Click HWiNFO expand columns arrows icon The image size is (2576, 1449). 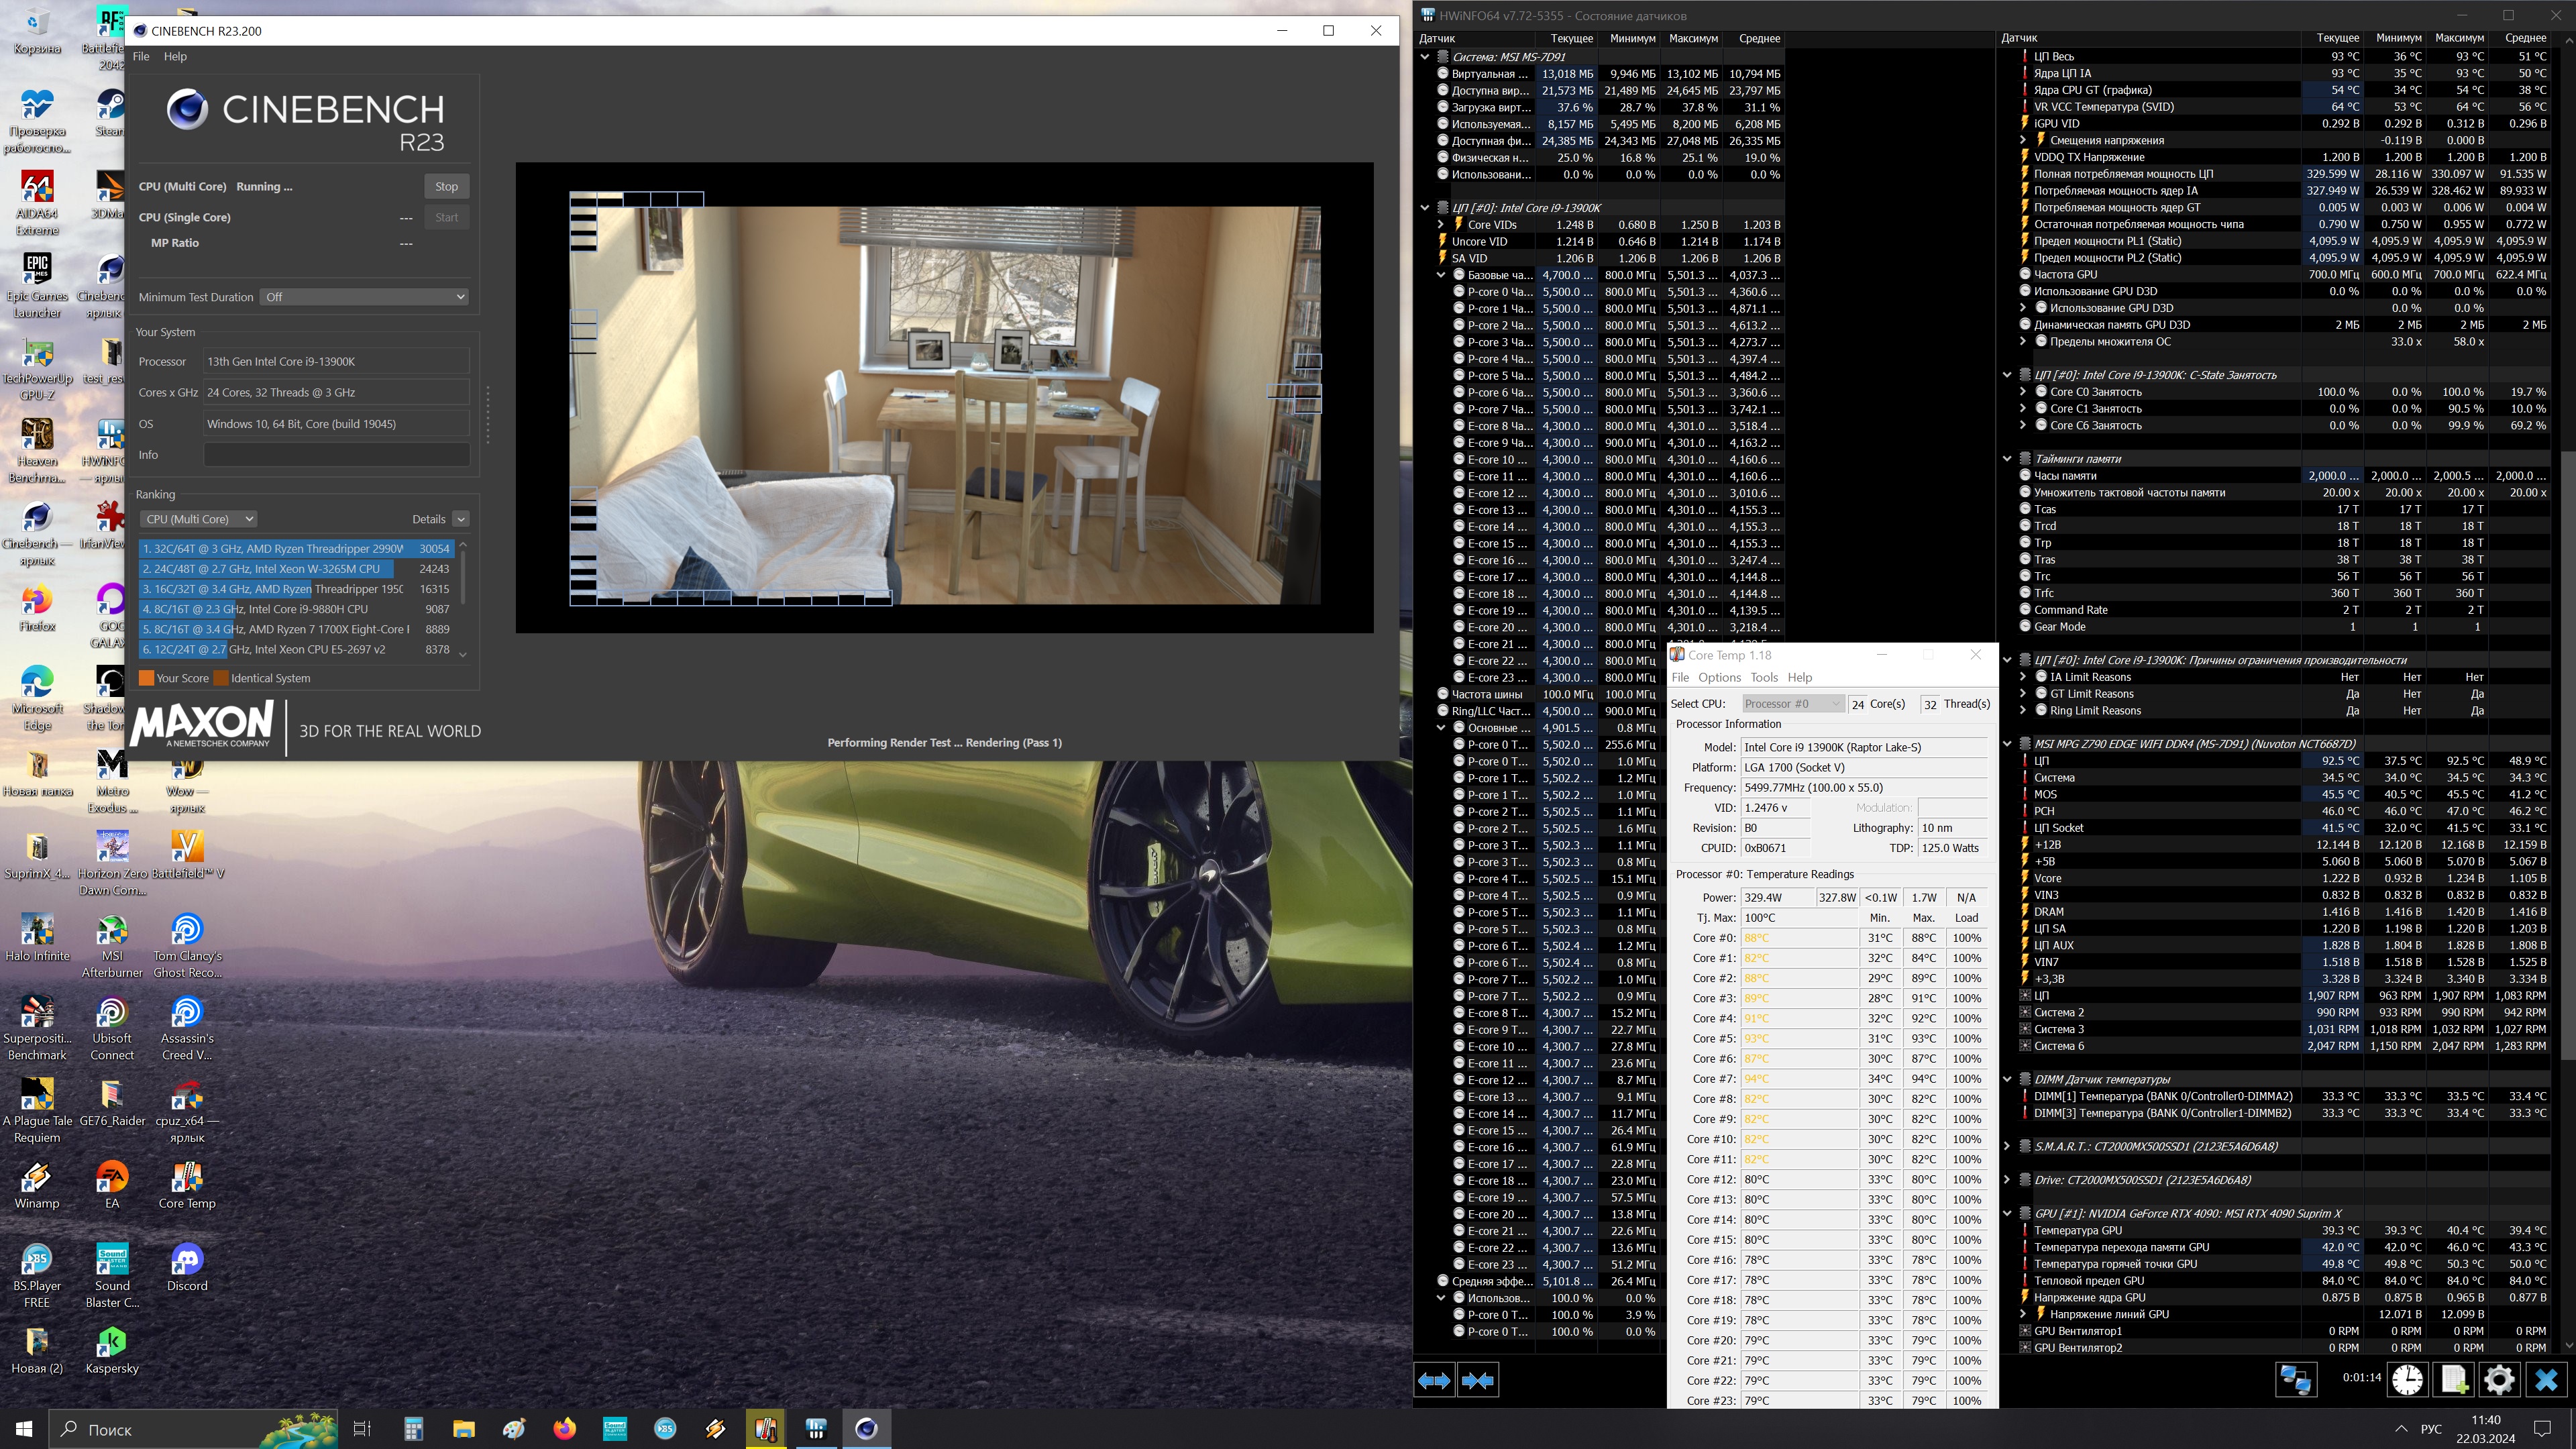1434,1381
